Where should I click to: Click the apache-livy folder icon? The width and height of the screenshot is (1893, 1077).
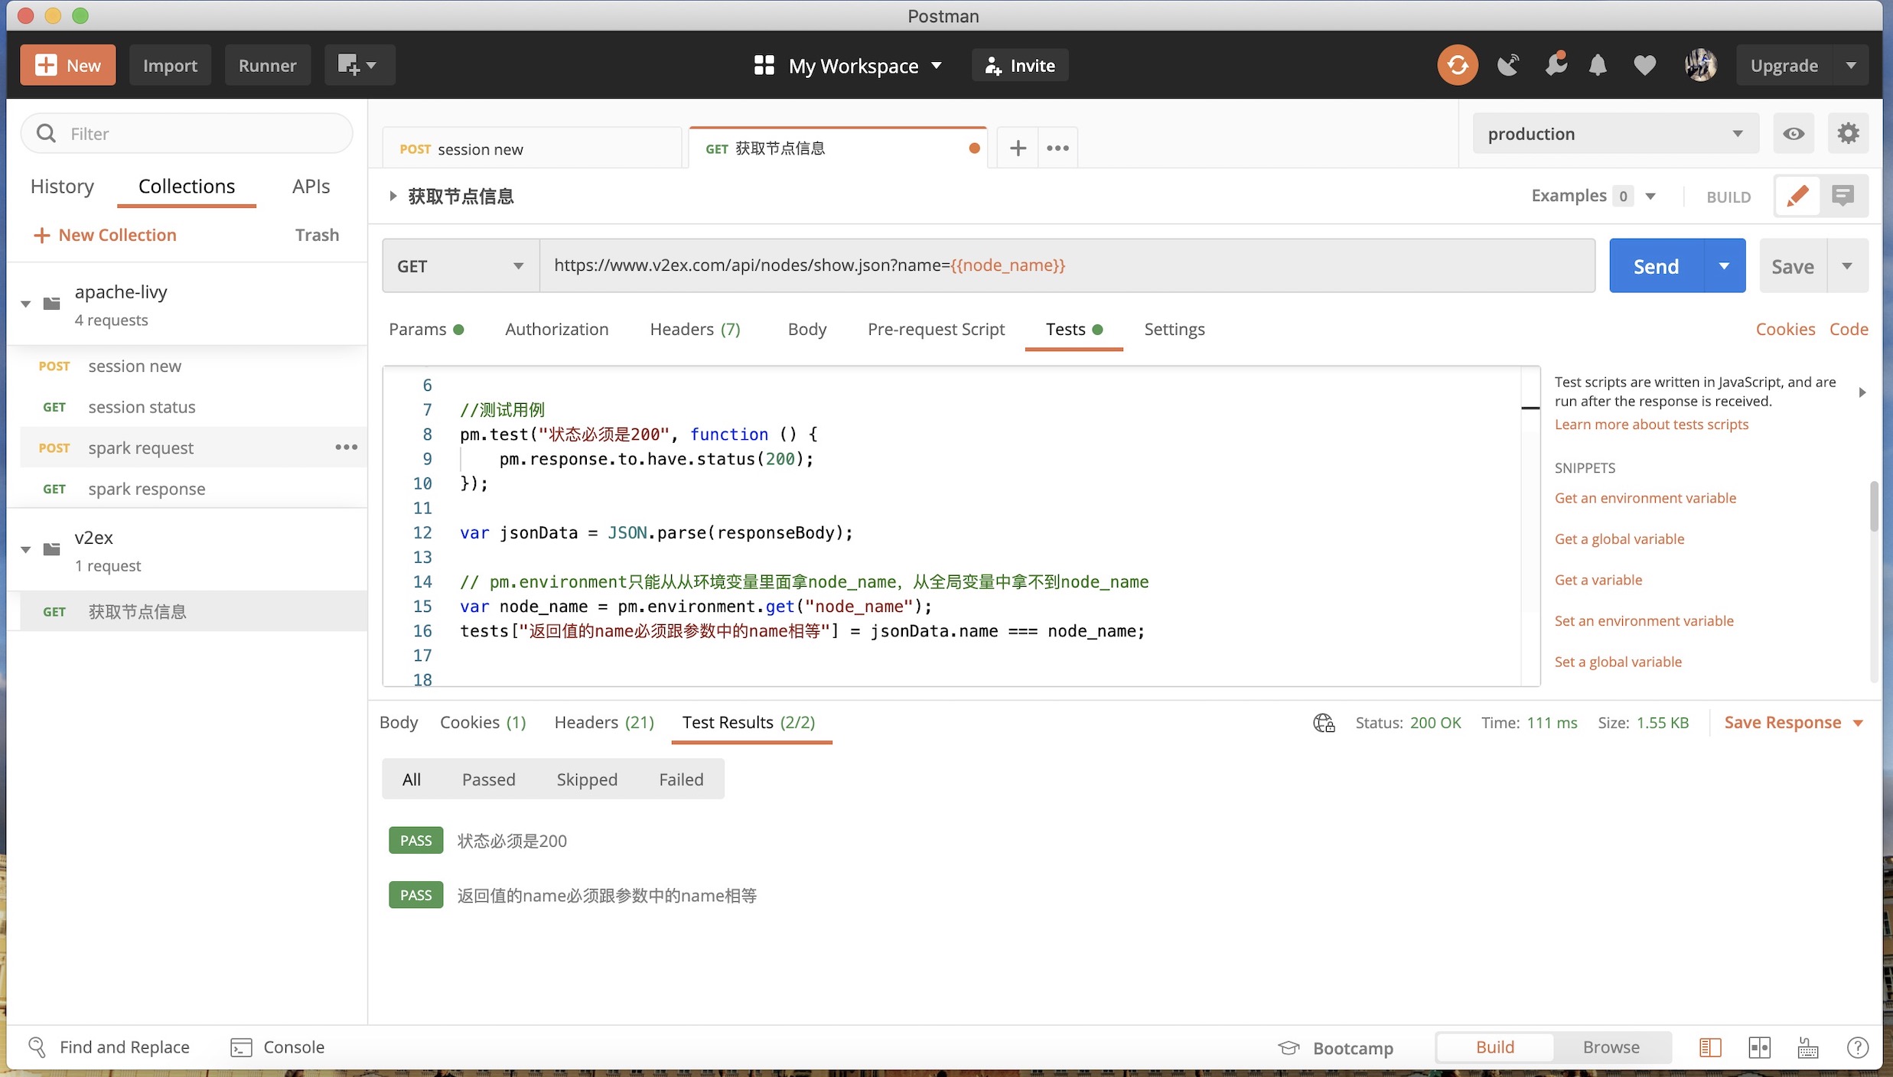(x=52, y=304)
